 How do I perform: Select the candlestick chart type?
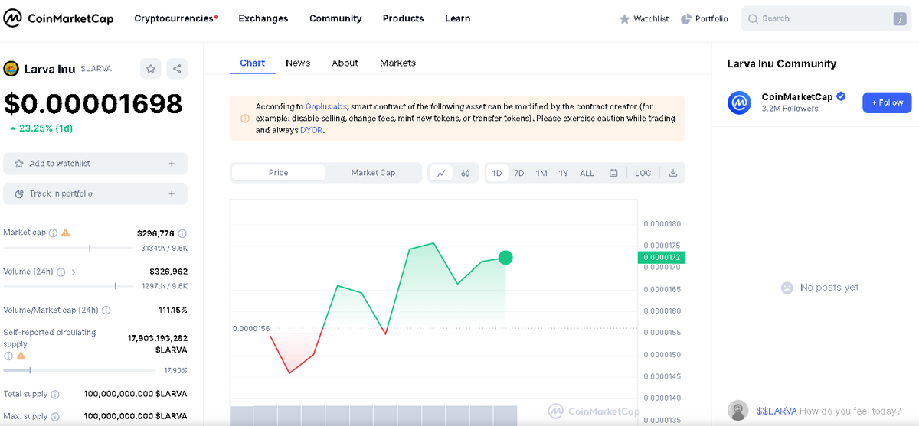pyautogui.click(x=465, y=173)
